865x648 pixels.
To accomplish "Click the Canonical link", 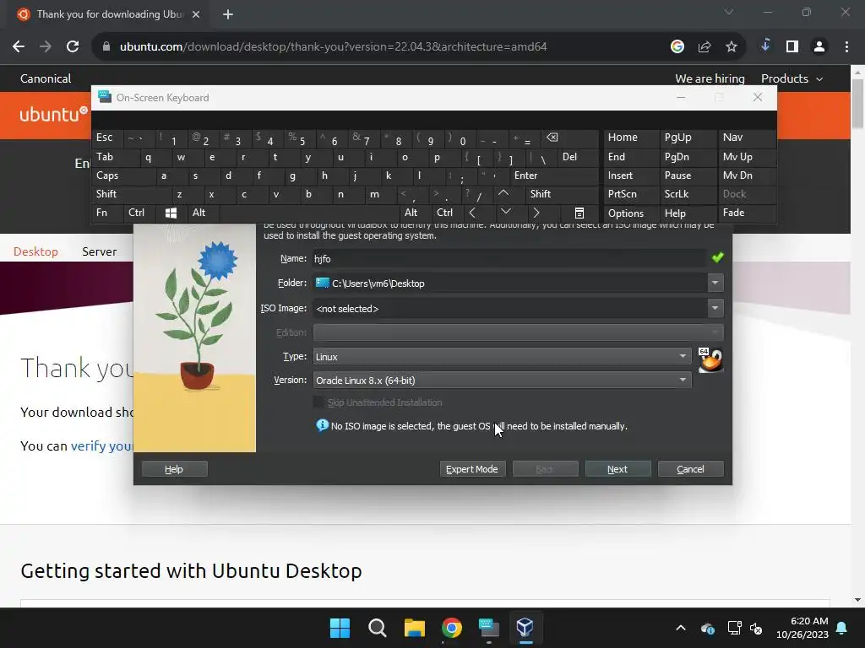I will (x=46, y=78).
